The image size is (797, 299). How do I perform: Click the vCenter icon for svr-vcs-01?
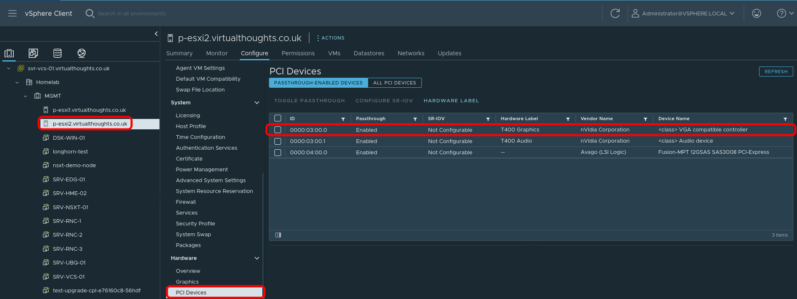(x=21, y=68)
